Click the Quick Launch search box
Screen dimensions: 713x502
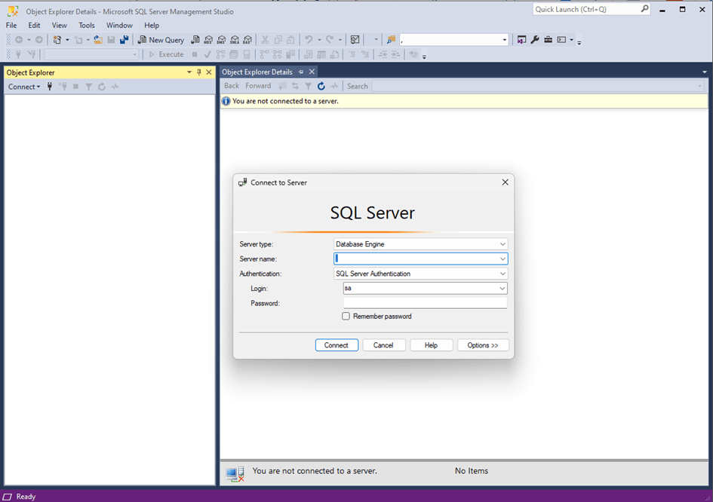(x=586, y=10)
